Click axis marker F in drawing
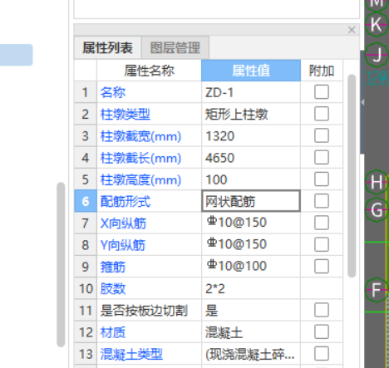Screen dimensions: 389x368 376,290
